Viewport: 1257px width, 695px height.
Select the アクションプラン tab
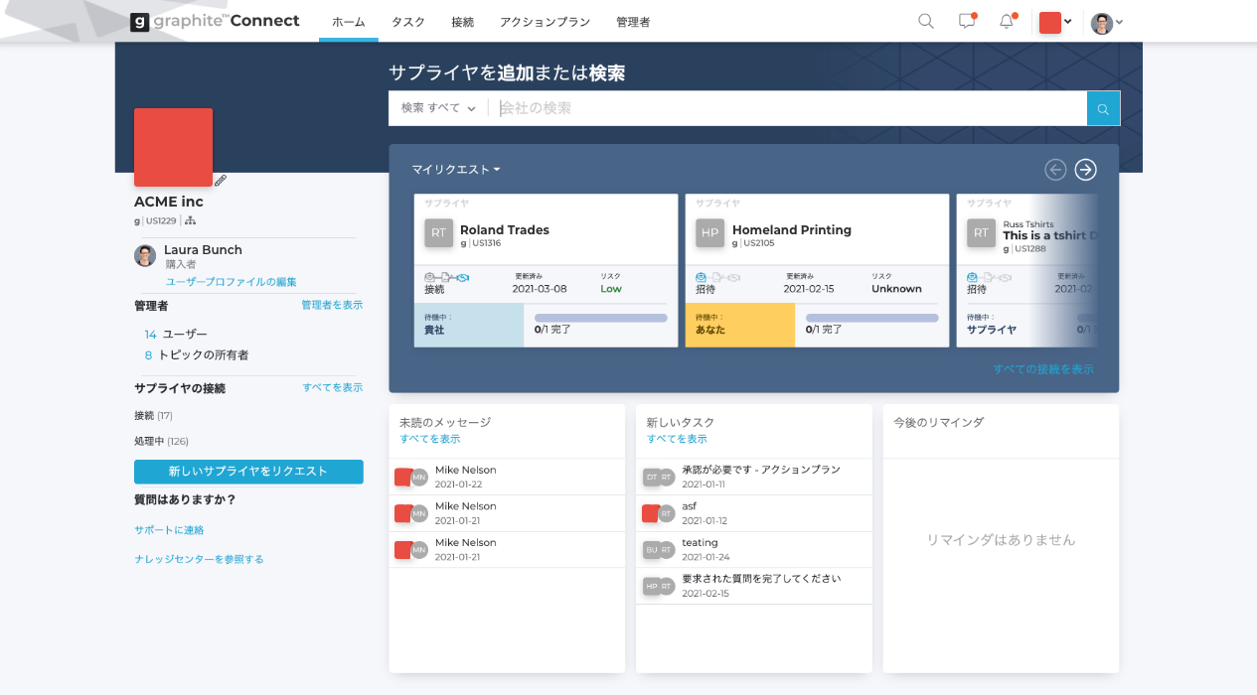[x=545, y=22]
